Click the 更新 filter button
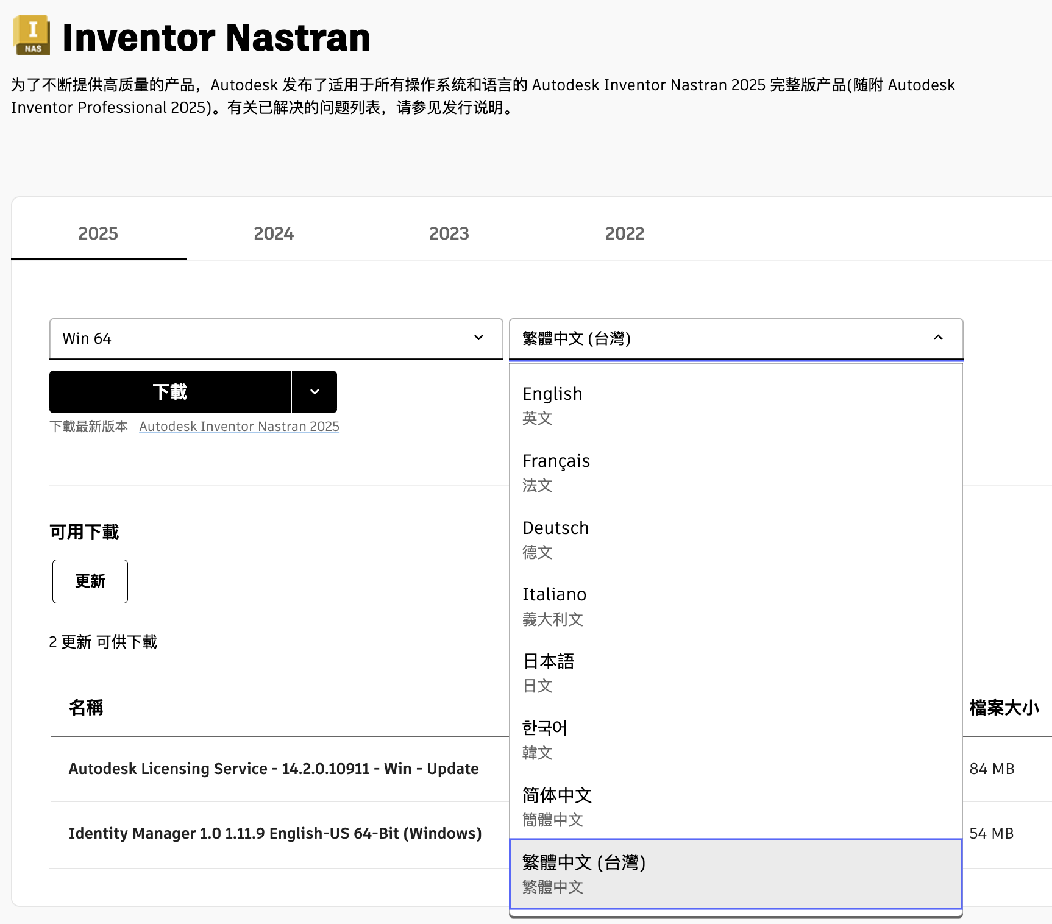This screenshot has width=1052, height=924. point(90,581)
